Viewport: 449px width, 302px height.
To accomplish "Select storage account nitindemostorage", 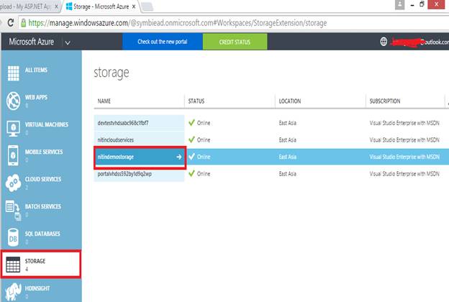I will (x=116, y=157).
